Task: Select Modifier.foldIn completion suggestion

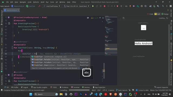Action: [60, 60]
